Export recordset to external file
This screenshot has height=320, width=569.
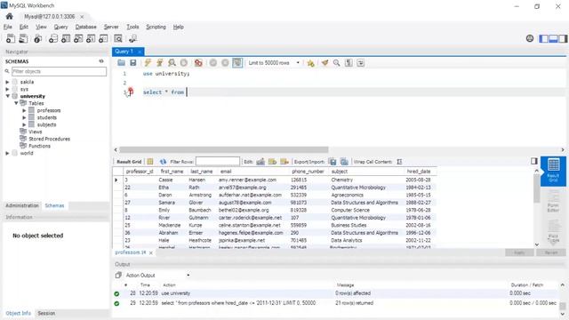tap(333, 162)
